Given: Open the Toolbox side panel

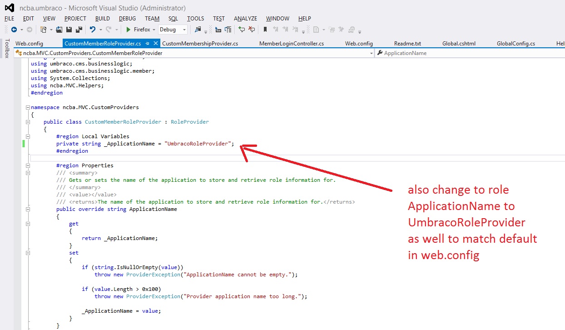Looking at the screenshot, I should point(7,49).
